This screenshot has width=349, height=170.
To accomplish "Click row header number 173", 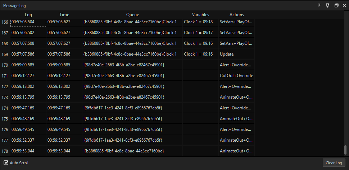I will (x=5, y=97).
